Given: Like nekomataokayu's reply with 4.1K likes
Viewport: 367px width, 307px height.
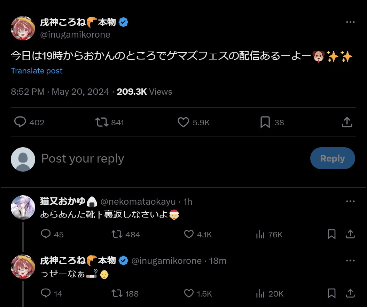Looking at the screenshot, I should click(x=189, y=234).
